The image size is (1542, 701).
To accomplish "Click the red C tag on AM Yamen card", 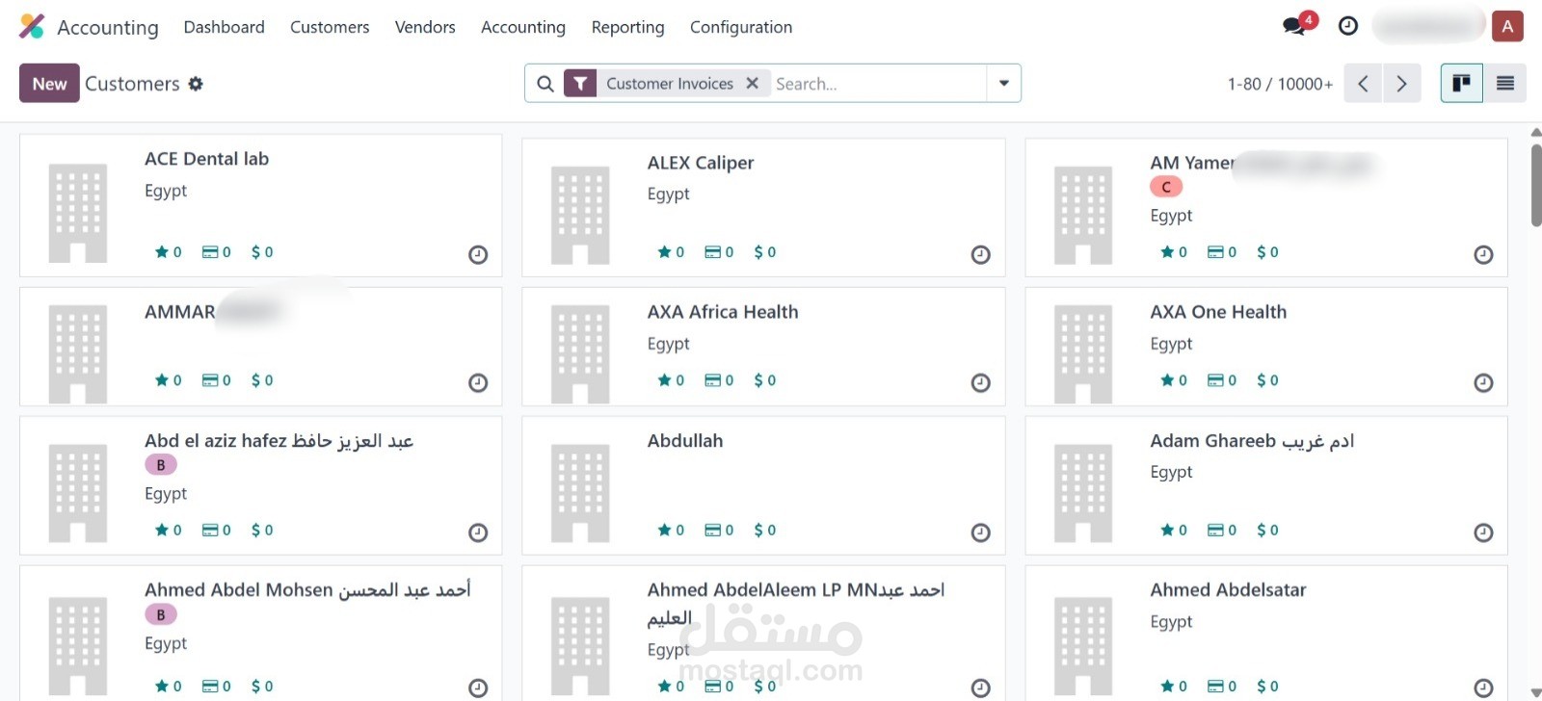I will coord(1166,187).
